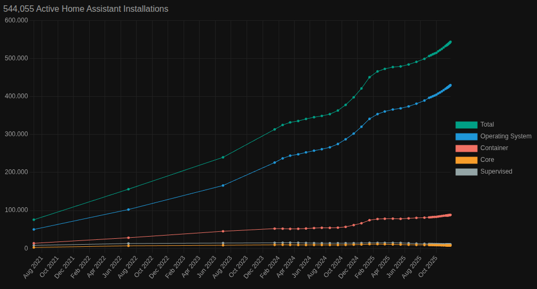Select the first Operating System data point
537x289 pixels.
click(34, 229)
